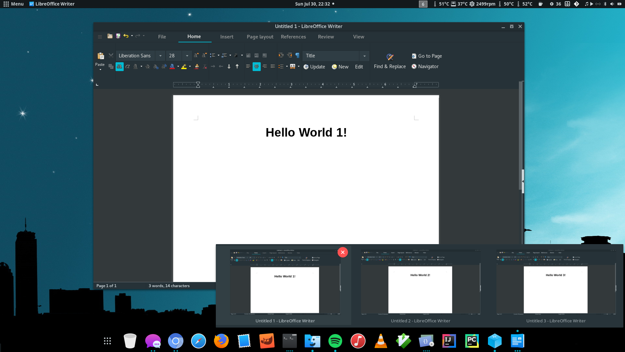Open the font size 28 dropdown
This screenshot has width=625, height=352.
187,56
